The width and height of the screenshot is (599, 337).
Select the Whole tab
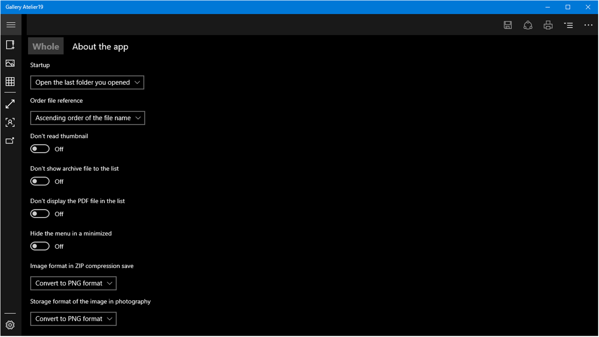(45, 46)
